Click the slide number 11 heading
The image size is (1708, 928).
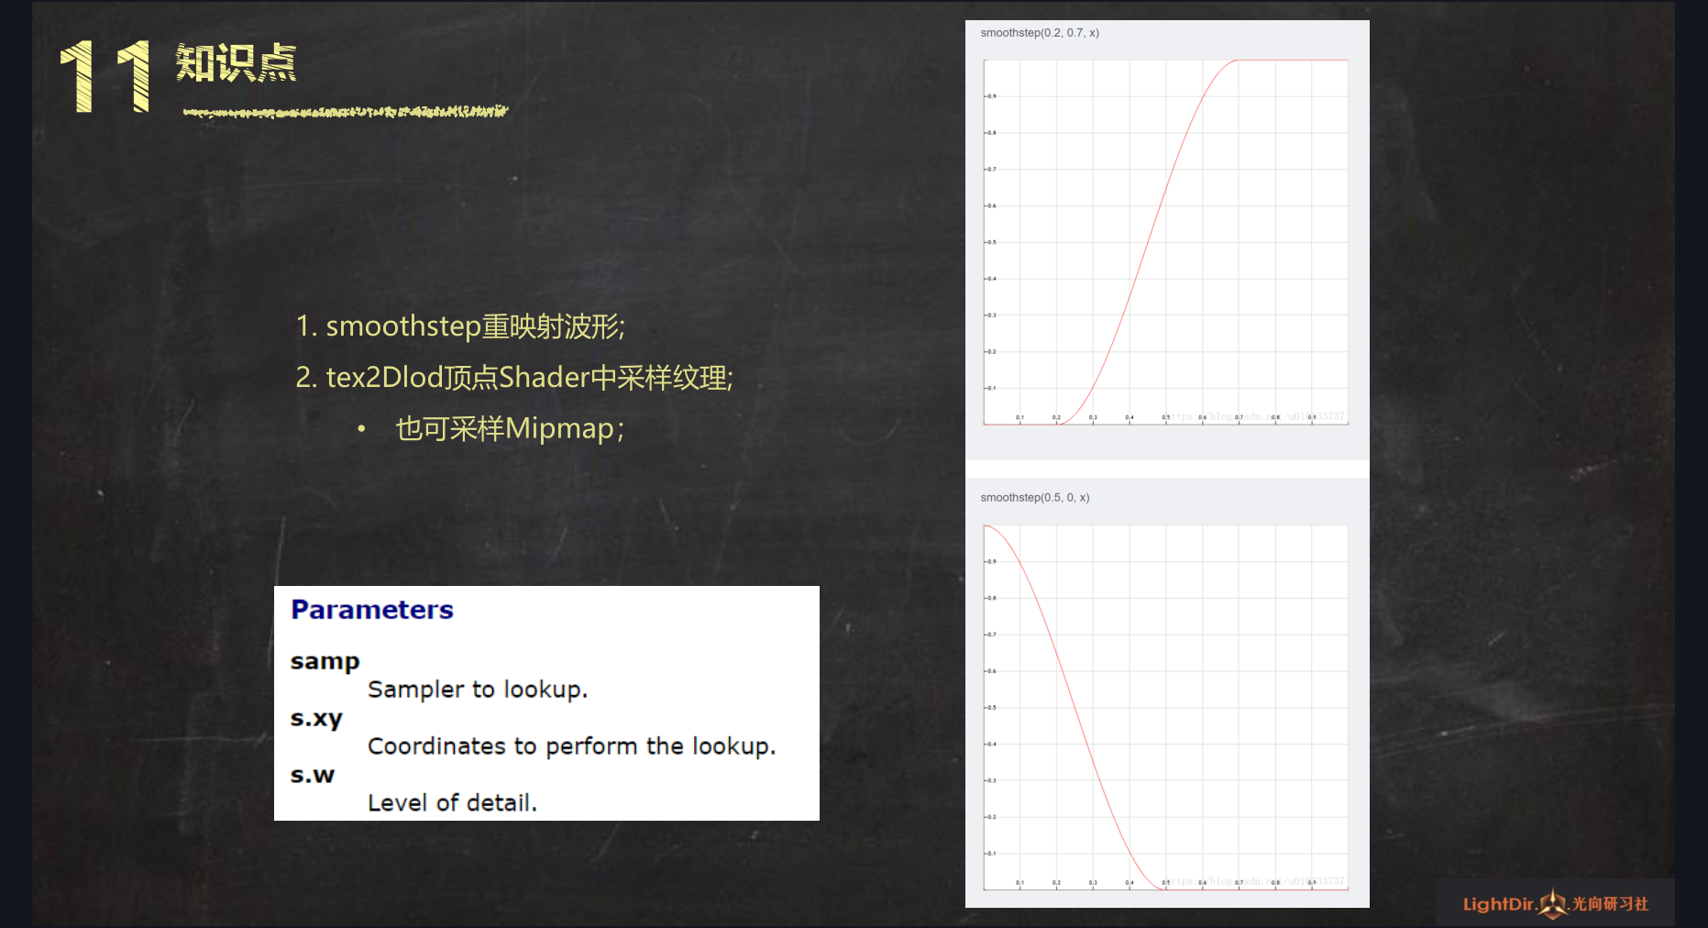[105, 76]
